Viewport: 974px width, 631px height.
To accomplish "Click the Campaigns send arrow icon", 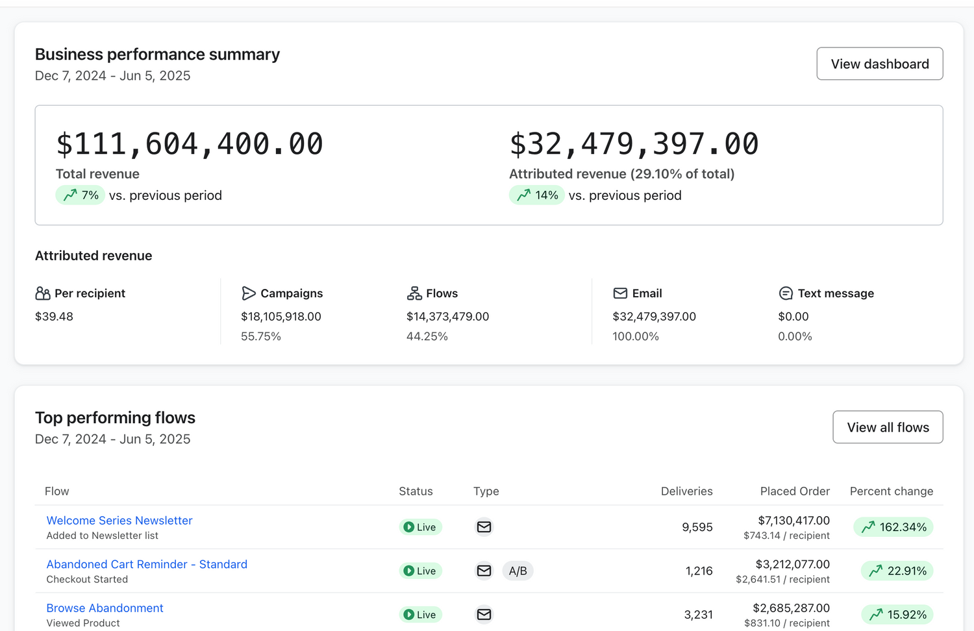I will click(x=248, y=293).
